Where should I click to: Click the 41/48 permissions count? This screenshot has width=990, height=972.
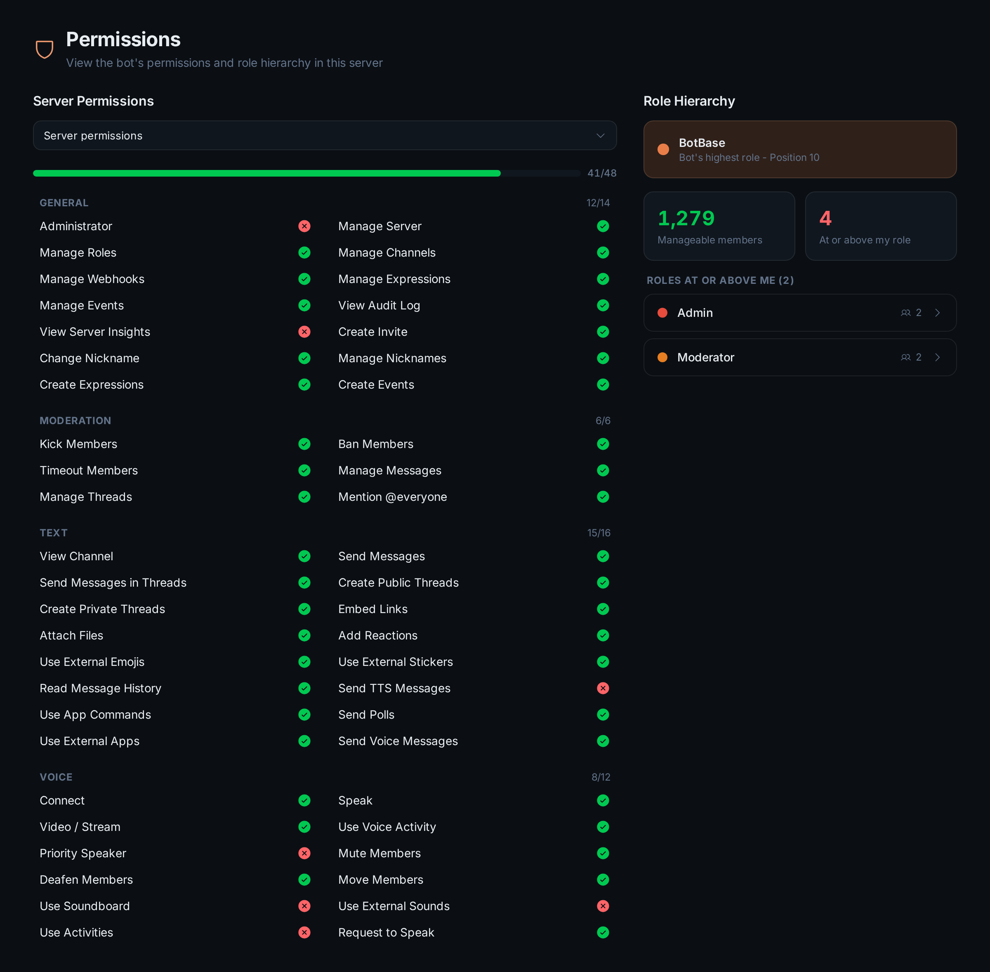coord(602,174)
